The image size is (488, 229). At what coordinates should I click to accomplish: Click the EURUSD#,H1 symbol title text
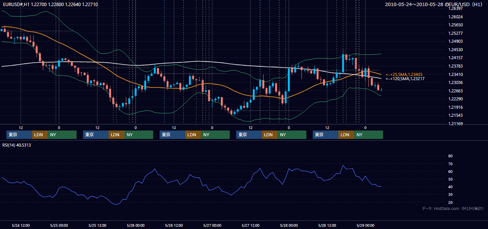coord(50,4)
